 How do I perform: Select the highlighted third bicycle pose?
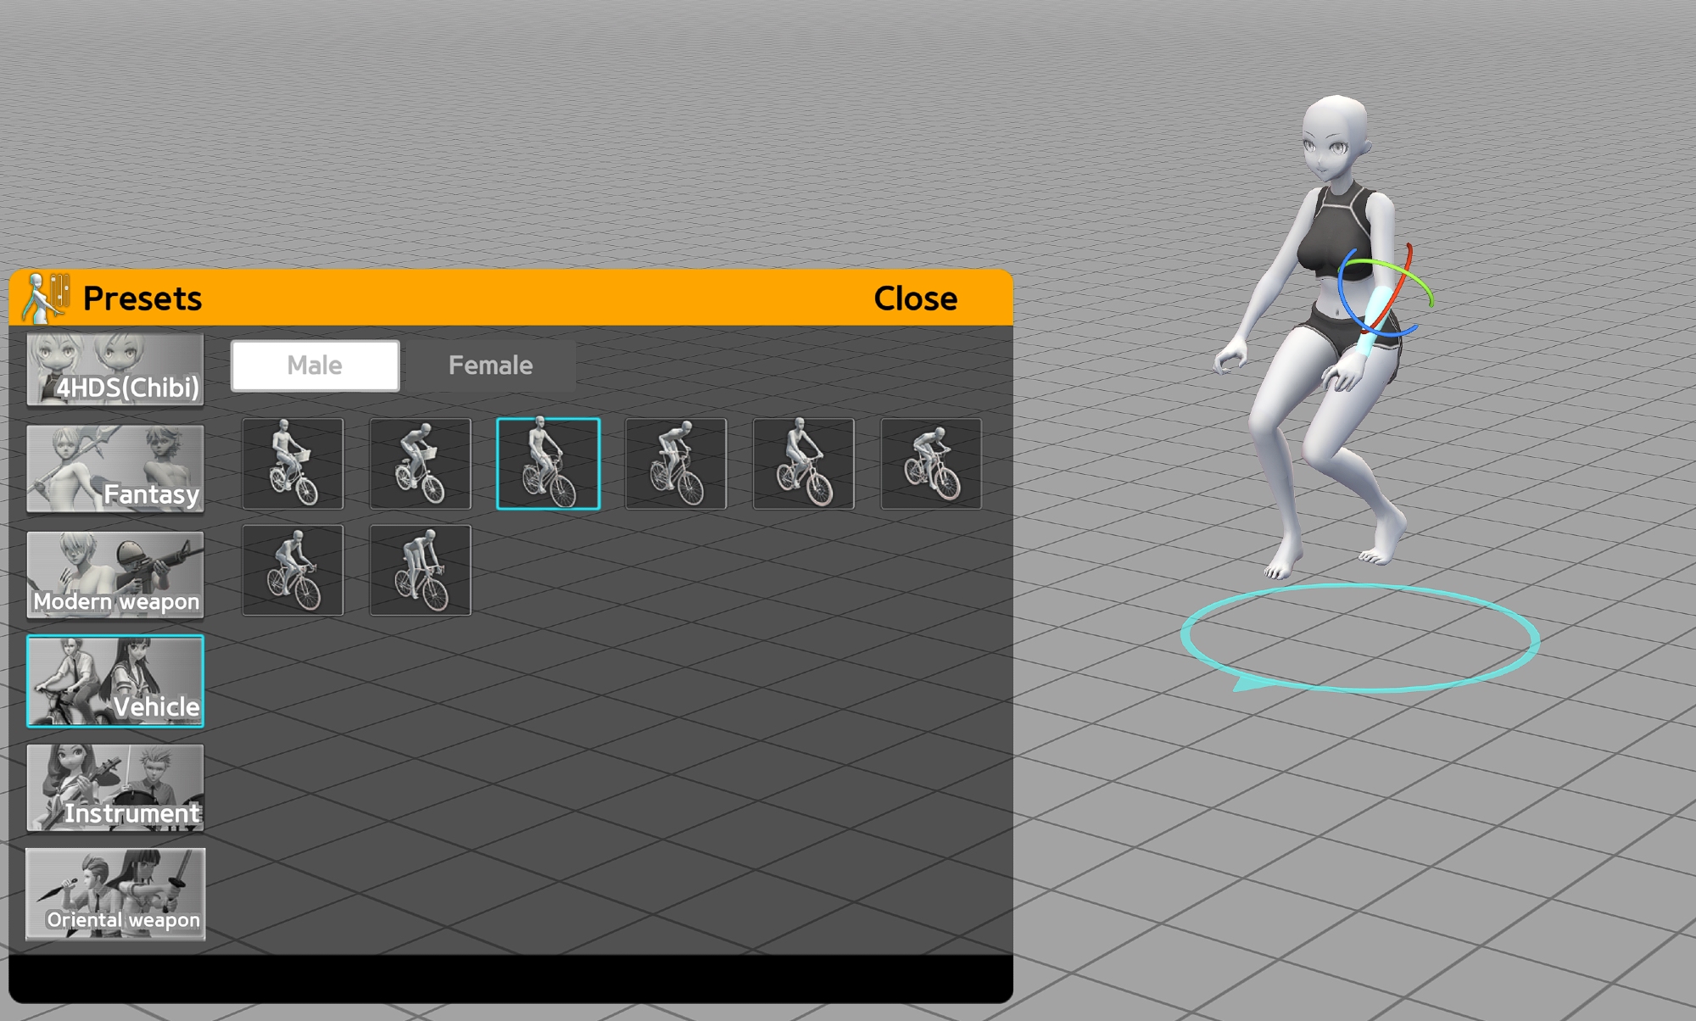click(x=548, y=464)
